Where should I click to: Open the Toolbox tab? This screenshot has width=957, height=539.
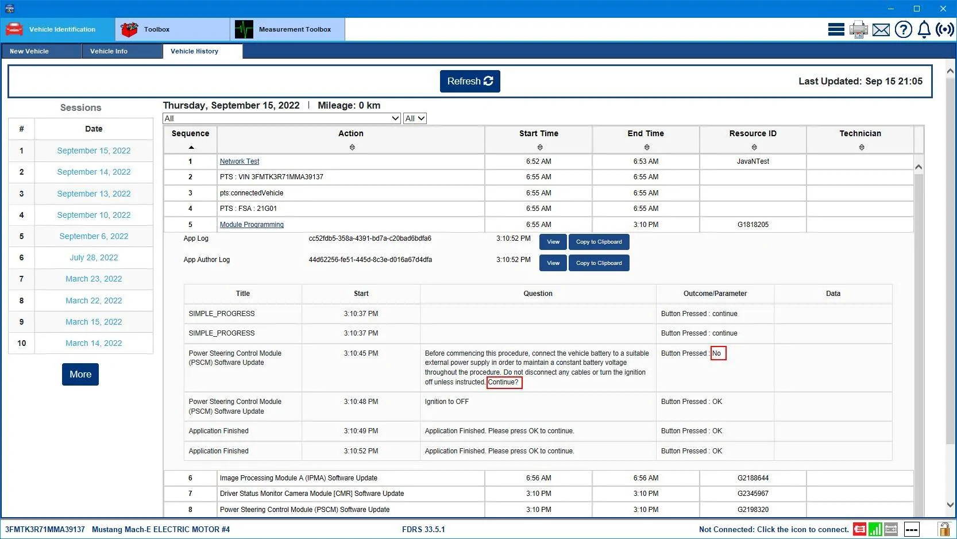point(172,29)
